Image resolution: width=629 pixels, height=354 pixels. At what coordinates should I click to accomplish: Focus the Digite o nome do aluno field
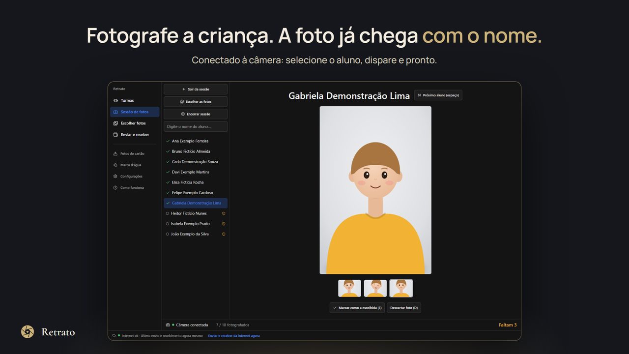(x=196, y=126)
